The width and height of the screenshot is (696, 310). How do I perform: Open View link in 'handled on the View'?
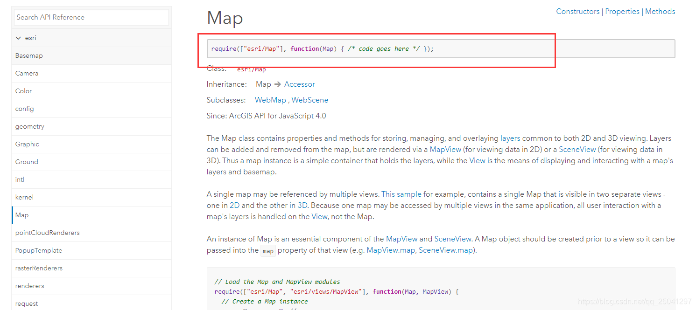click(x=319, y=217)
